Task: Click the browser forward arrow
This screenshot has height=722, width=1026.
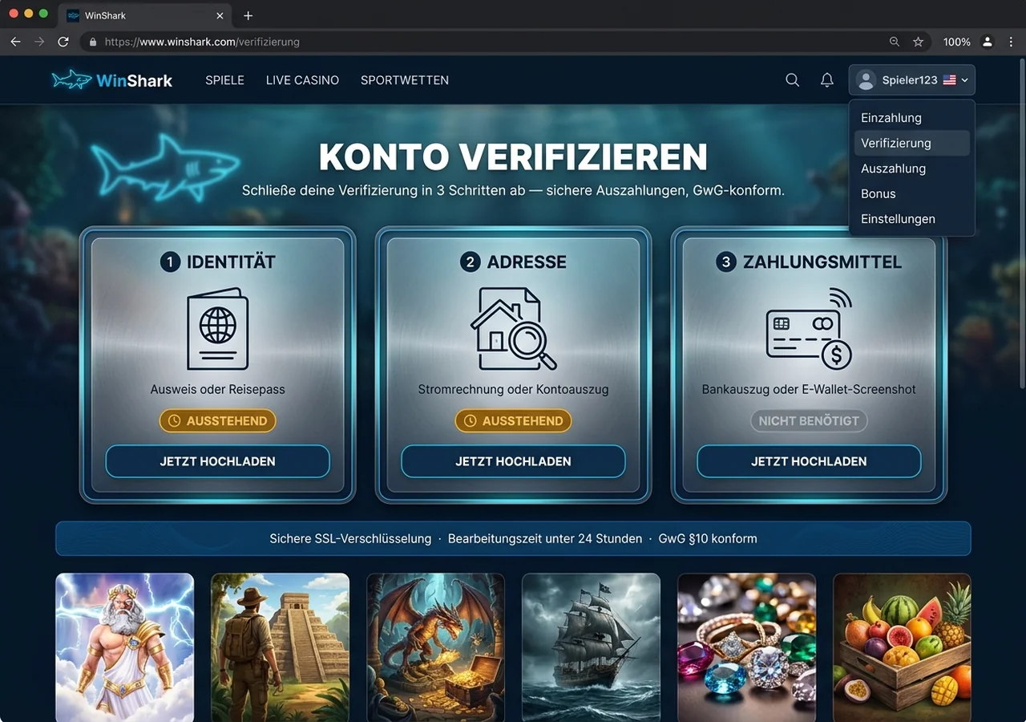Action: 39,42
